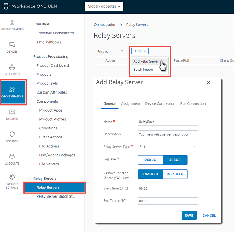This screenshot has width=234, height=232.
Task: Open Event Actions
Action: pyautogui.click(x=51, y=137)
